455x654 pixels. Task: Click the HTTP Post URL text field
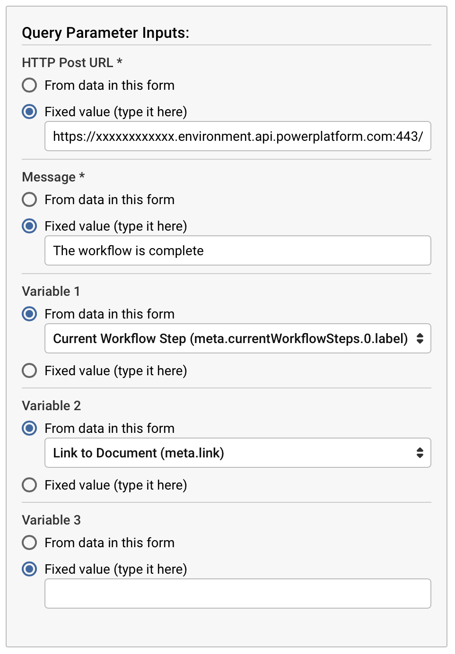click(237, 137)
